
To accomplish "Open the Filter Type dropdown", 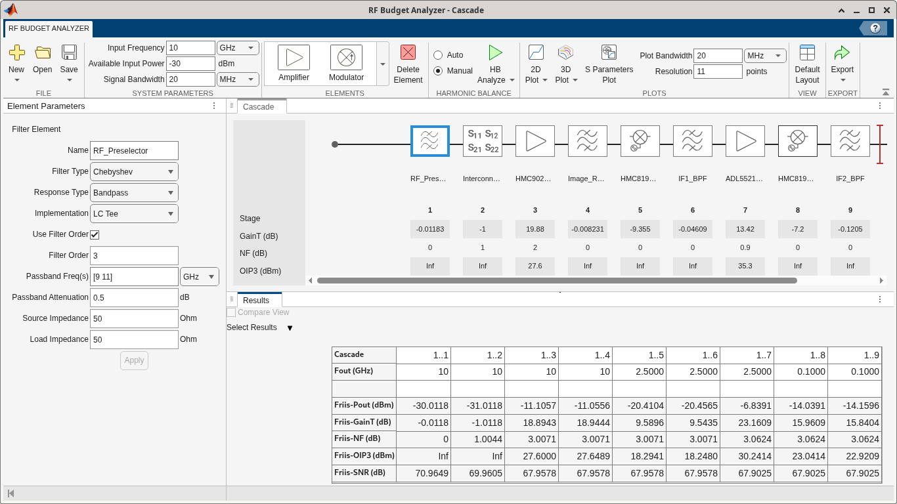I will [134, 171].
